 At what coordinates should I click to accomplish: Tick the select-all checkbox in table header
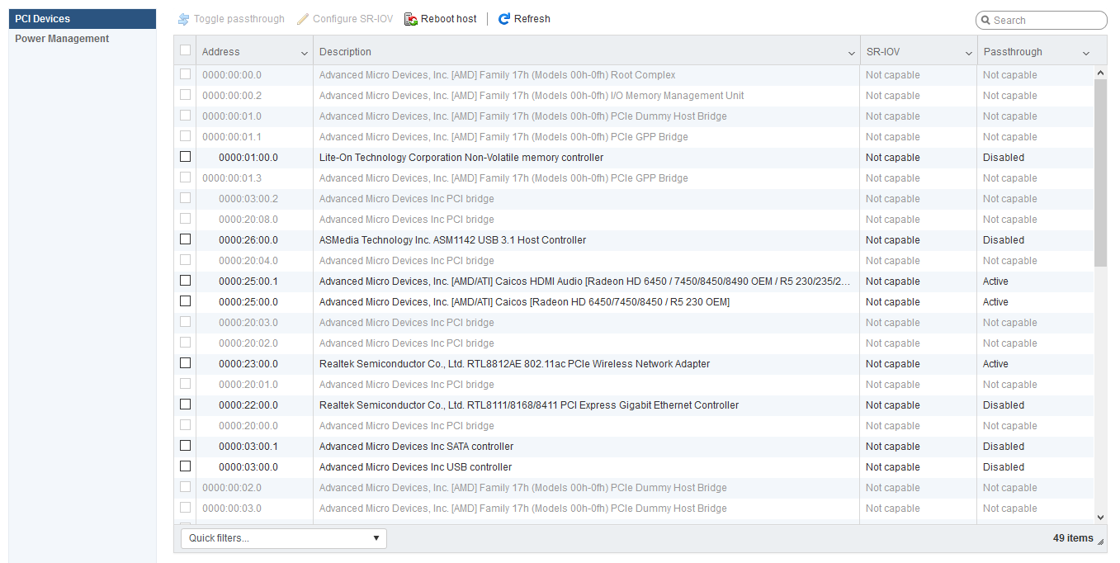[185, 50]
